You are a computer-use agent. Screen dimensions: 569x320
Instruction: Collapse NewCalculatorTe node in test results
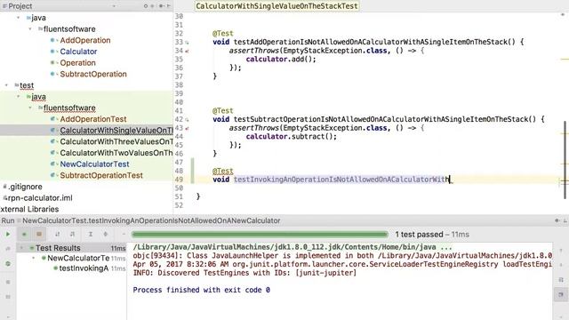coord(34,259)
